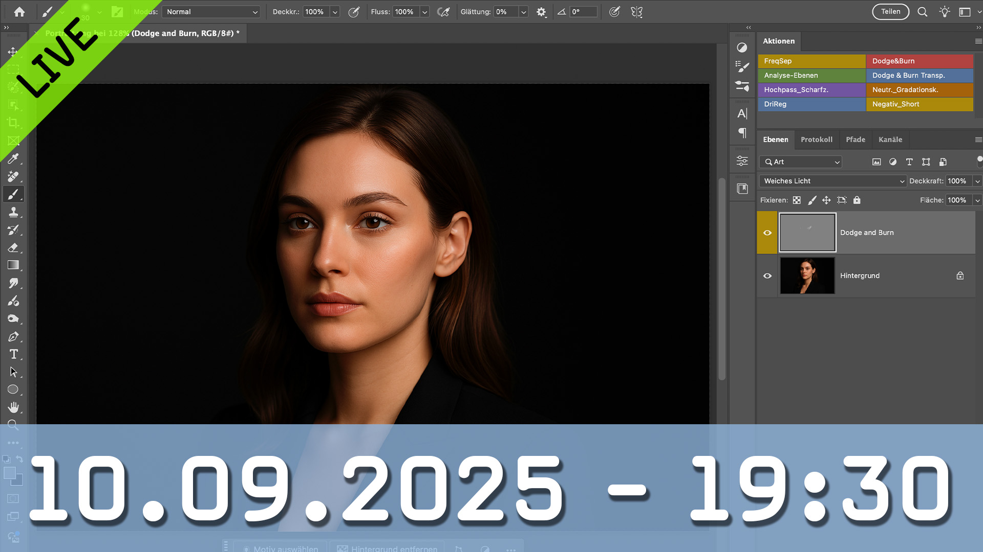Filter layers by shape layers
The image size is (983, 552).
click(926, 162)
